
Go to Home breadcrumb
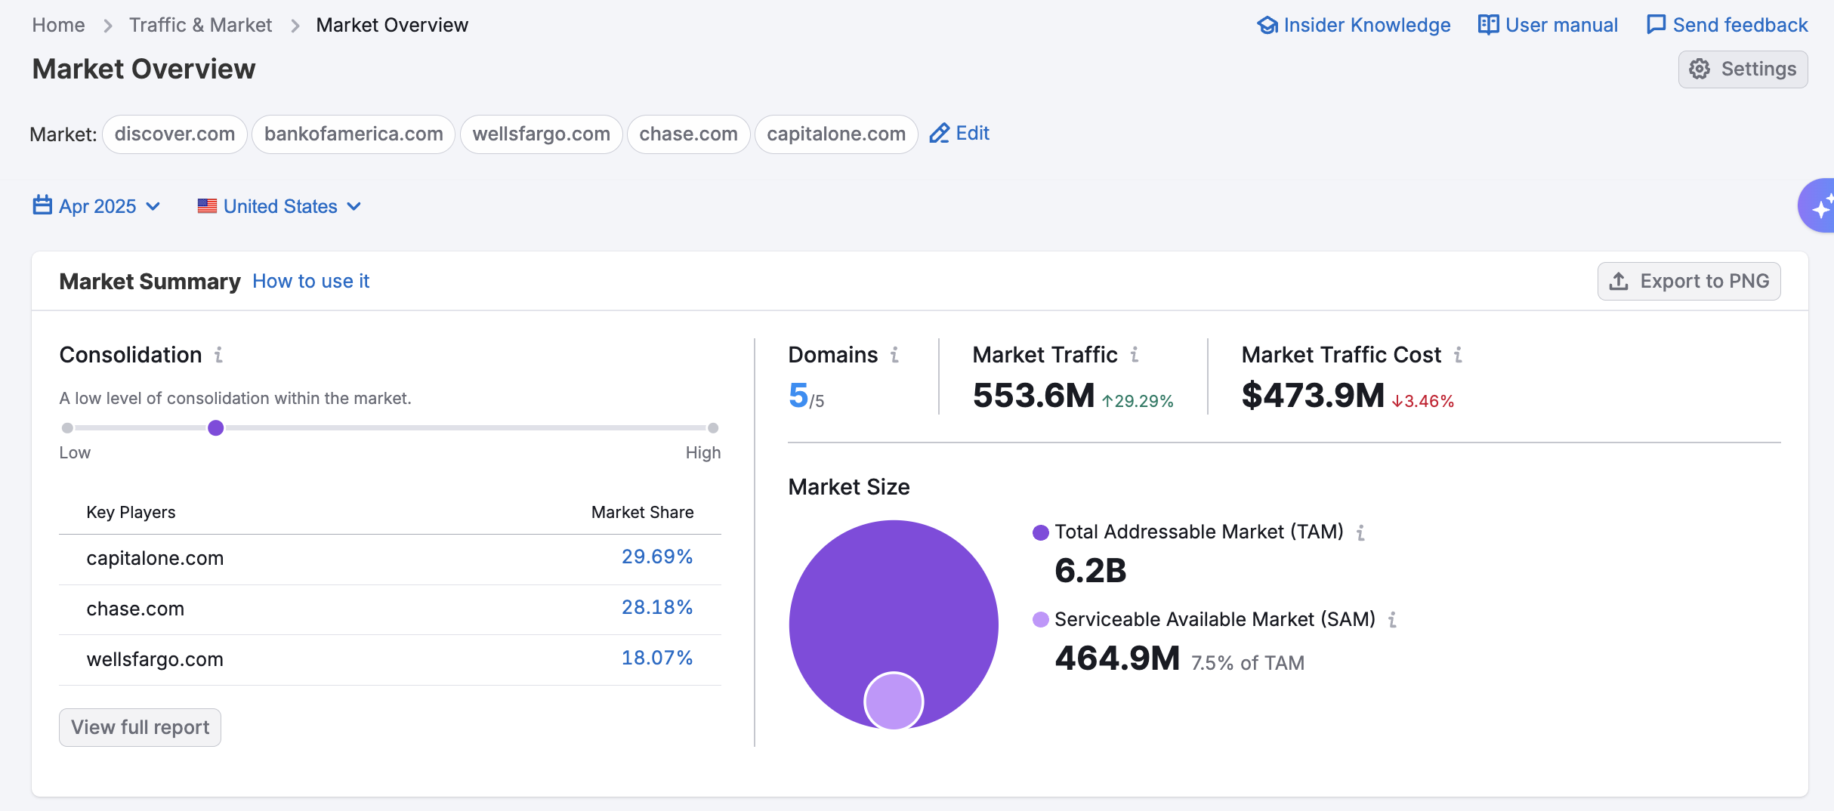point(58,25)
